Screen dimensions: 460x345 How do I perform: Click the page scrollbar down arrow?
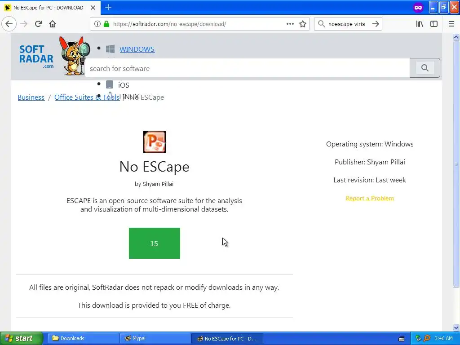pos(456,327)
